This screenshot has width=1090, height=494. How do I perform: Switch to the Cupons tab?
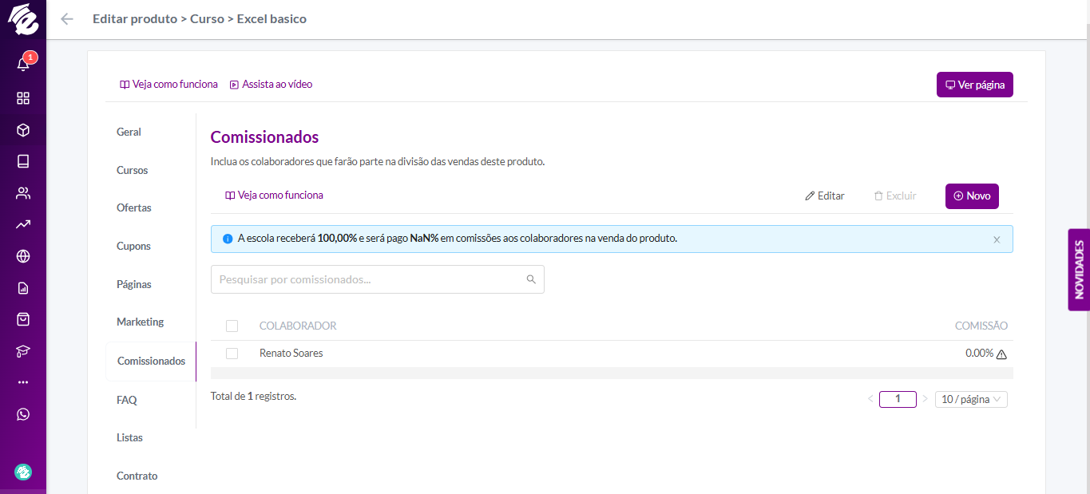tap(133, 246)
